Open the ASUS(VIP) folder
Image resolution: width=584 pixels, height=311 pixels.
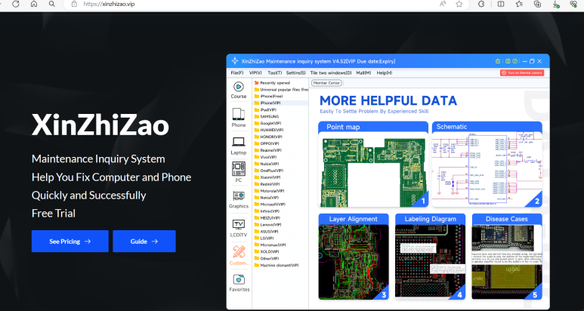point(266,232)
